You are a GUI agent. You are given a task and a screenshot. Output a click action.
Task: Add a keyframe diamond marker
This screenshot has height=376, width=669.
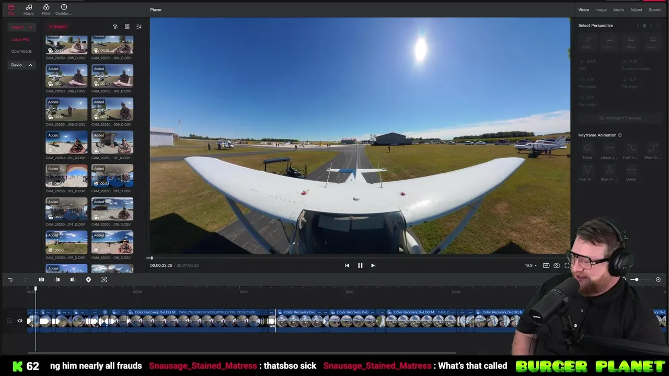tap(88, 280)
